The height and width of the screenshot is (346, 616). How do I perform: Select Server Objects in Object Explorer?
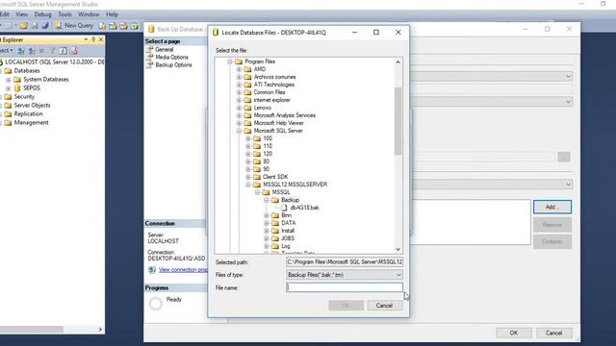[32, 105]
